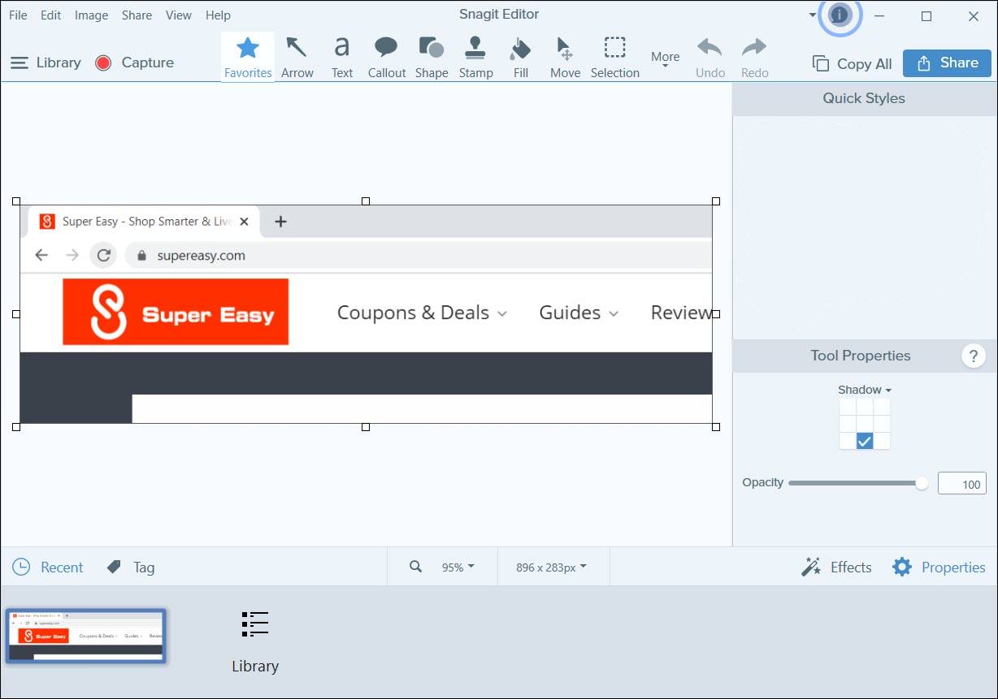Image resolution: width=998 pixels, height=699 pixels.
Task: Select the Arrow tool
Action: tap(297, 57)
